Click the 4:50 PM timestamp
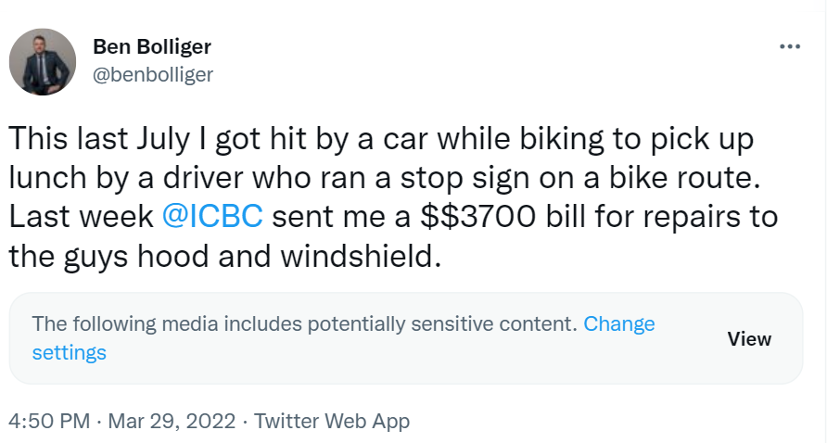Screen dimensions: 827x443 48,421
